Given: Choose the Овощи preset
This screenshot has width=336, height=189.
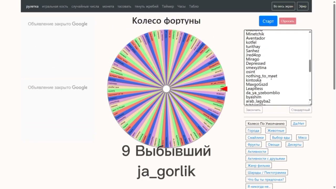Looking at the screenshot, I should pyautogui.click(x=274, y=145).
